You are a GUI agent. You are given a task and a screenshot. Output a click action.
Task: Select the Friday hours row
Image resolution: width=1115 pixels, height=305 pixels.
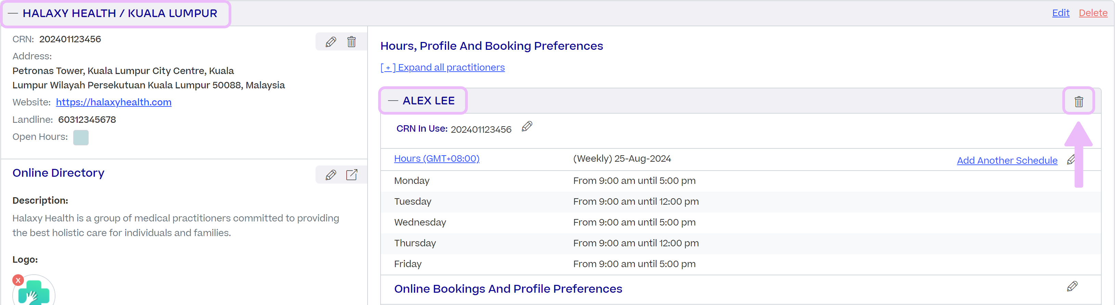click(x=741, y=264)
